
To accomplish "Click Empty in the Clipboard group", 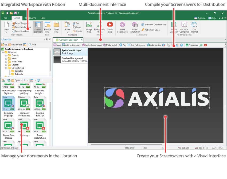I will point(77,31).
